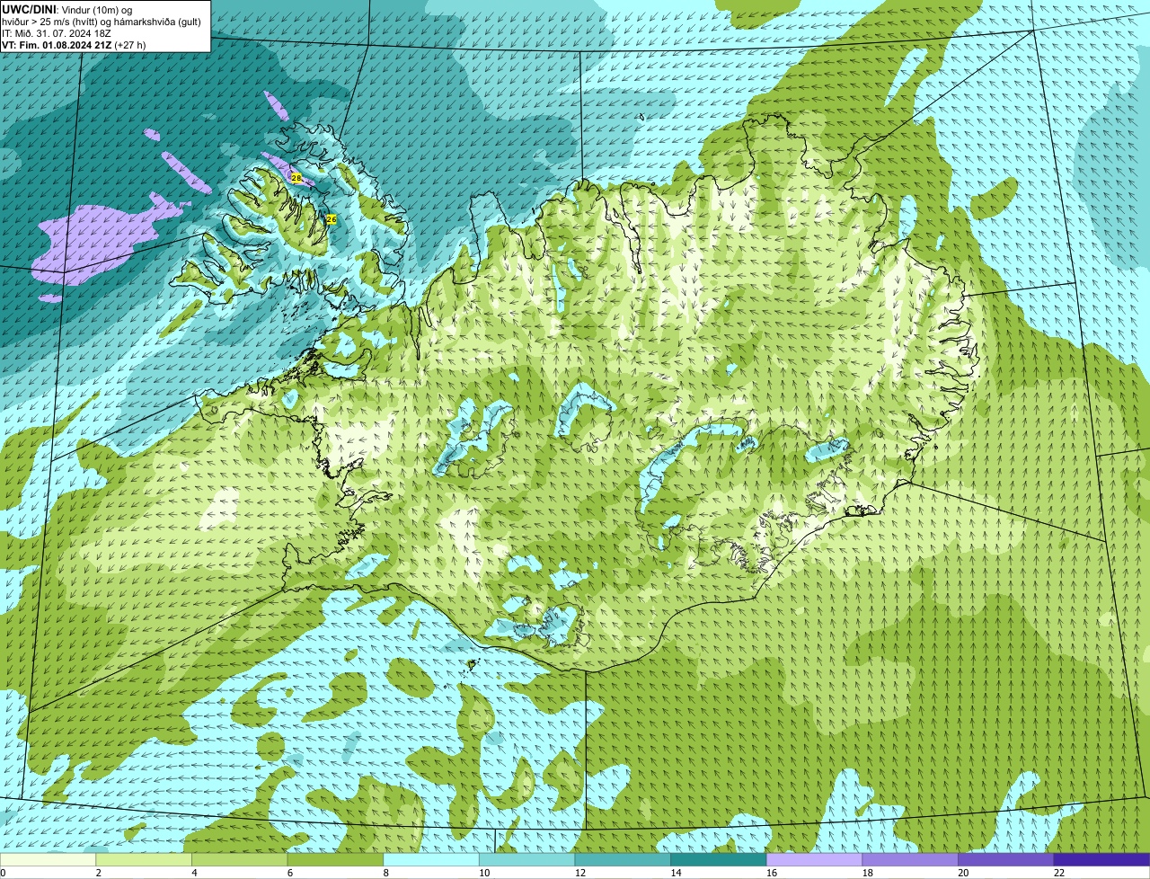The height and width of the screenshot is (879, 1150).
Task: Click the yellow gust label "26"
Action: point(331,219)
